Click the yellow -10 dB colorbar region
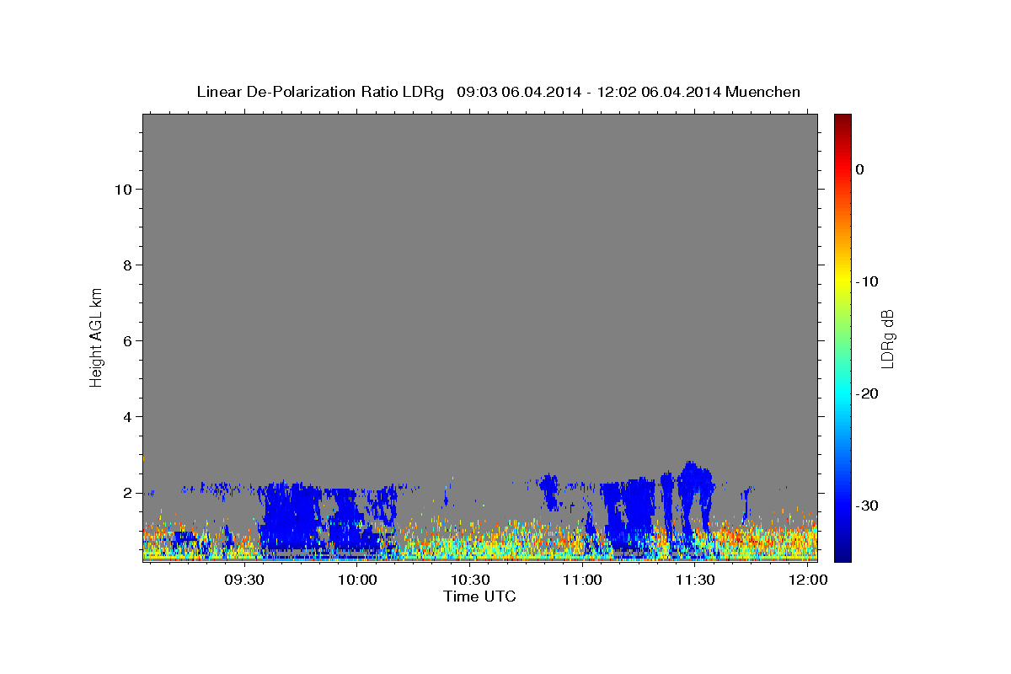This screenshot has height=674, width=1011. point(842,281)
